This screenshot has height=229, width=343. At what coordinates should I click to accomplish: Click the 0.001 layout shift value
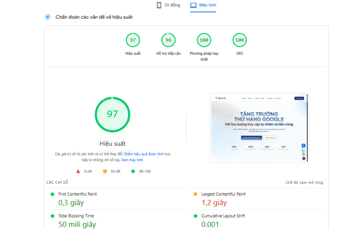[x=210, y=224]
